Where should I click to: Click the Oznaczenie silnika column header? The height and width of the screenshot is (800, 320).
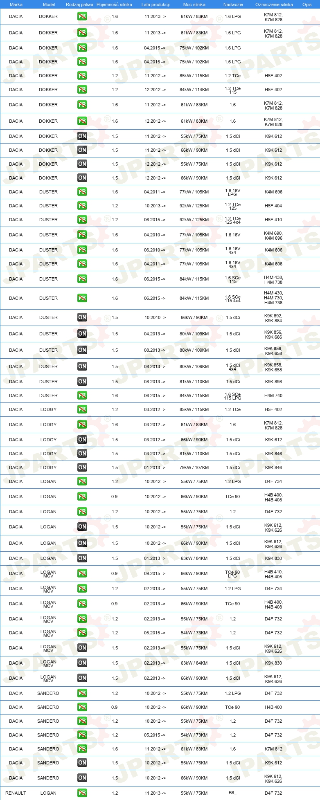click(x=274, y=4)
